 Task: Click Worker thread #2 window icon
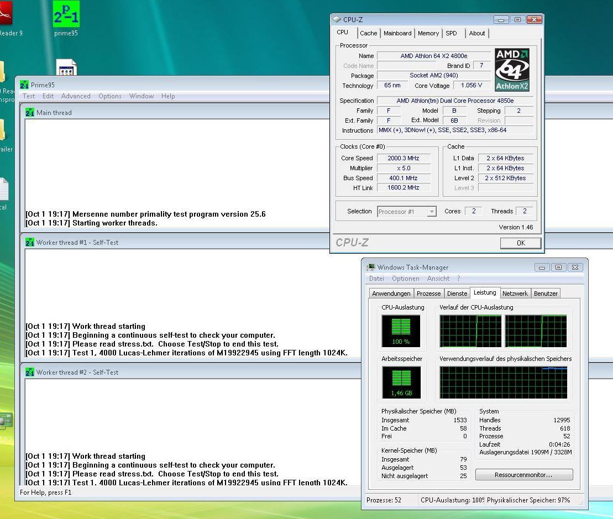click(x=30, y=373)
